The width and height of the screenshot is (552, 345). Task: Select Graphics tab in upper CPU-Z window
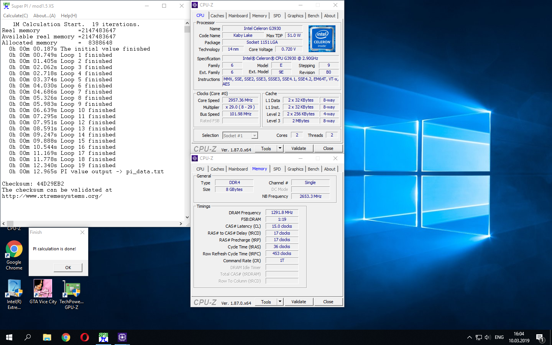296,16
